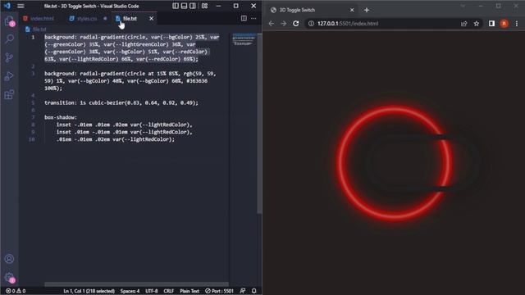Reload the browser page
This screenshot has width=525, height=295.
(x=295, y=24)
